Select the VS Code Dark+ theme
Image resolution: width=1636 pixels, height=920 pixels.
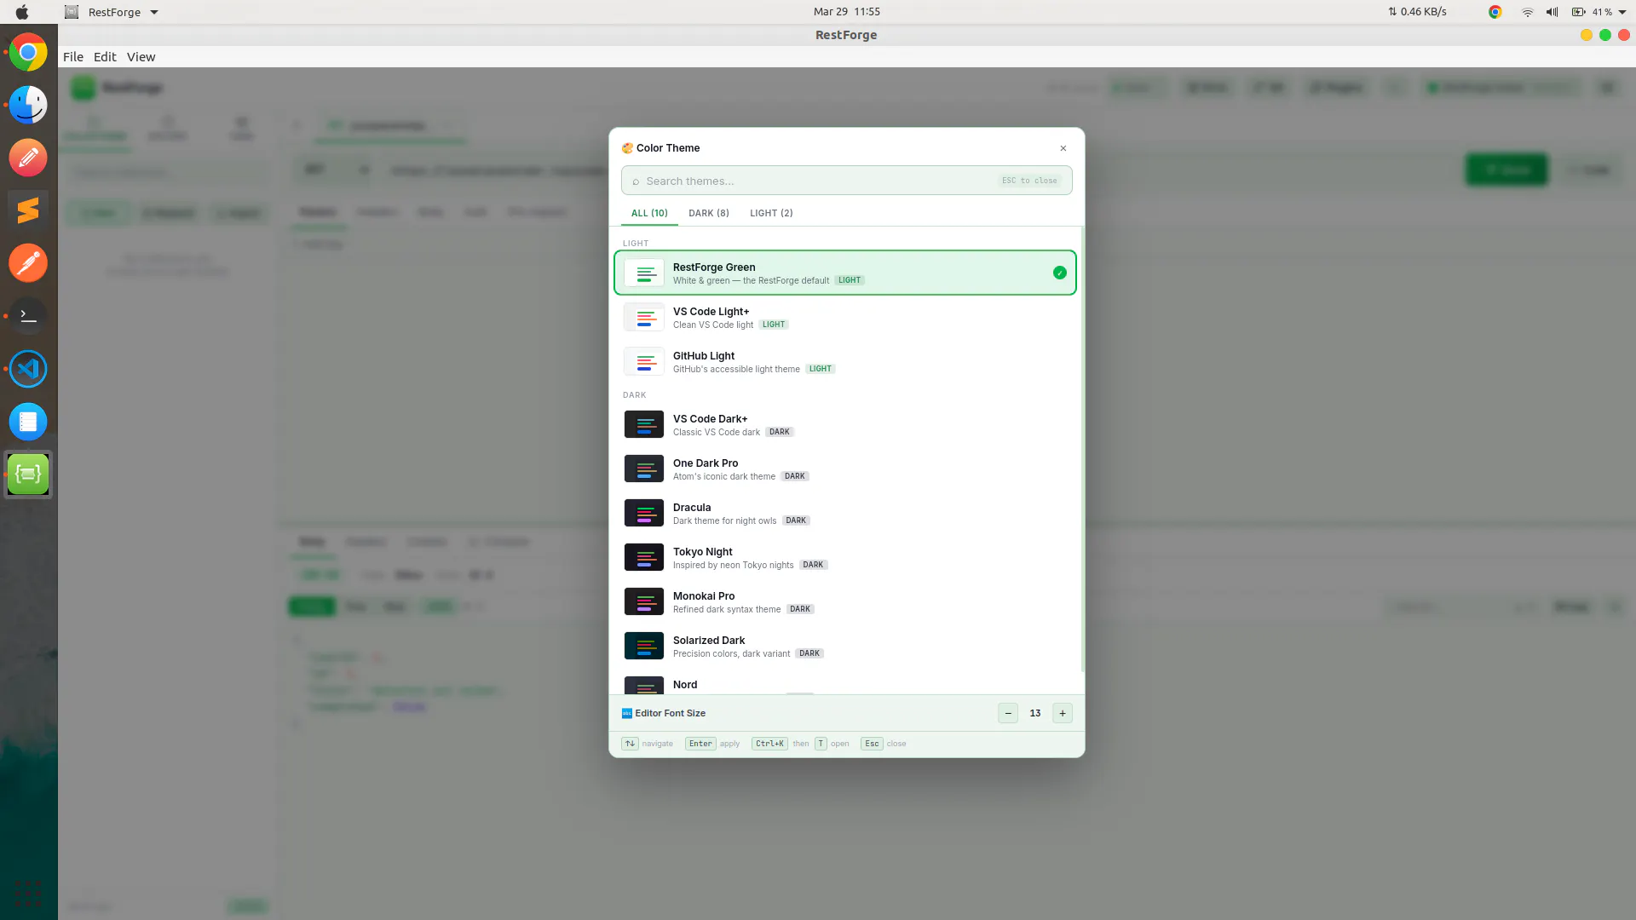click(x=845, y=424)
